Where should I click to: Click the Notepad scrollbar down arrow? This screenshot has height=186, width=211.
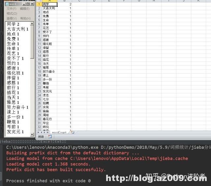[x=32, y=135]
